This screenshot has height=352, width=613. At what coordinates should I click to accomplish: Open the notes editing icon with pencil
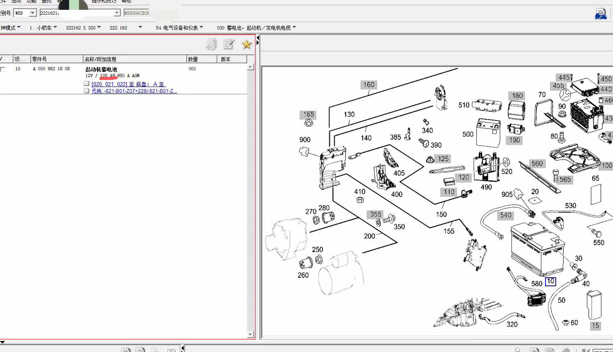(x=229, y=44)
